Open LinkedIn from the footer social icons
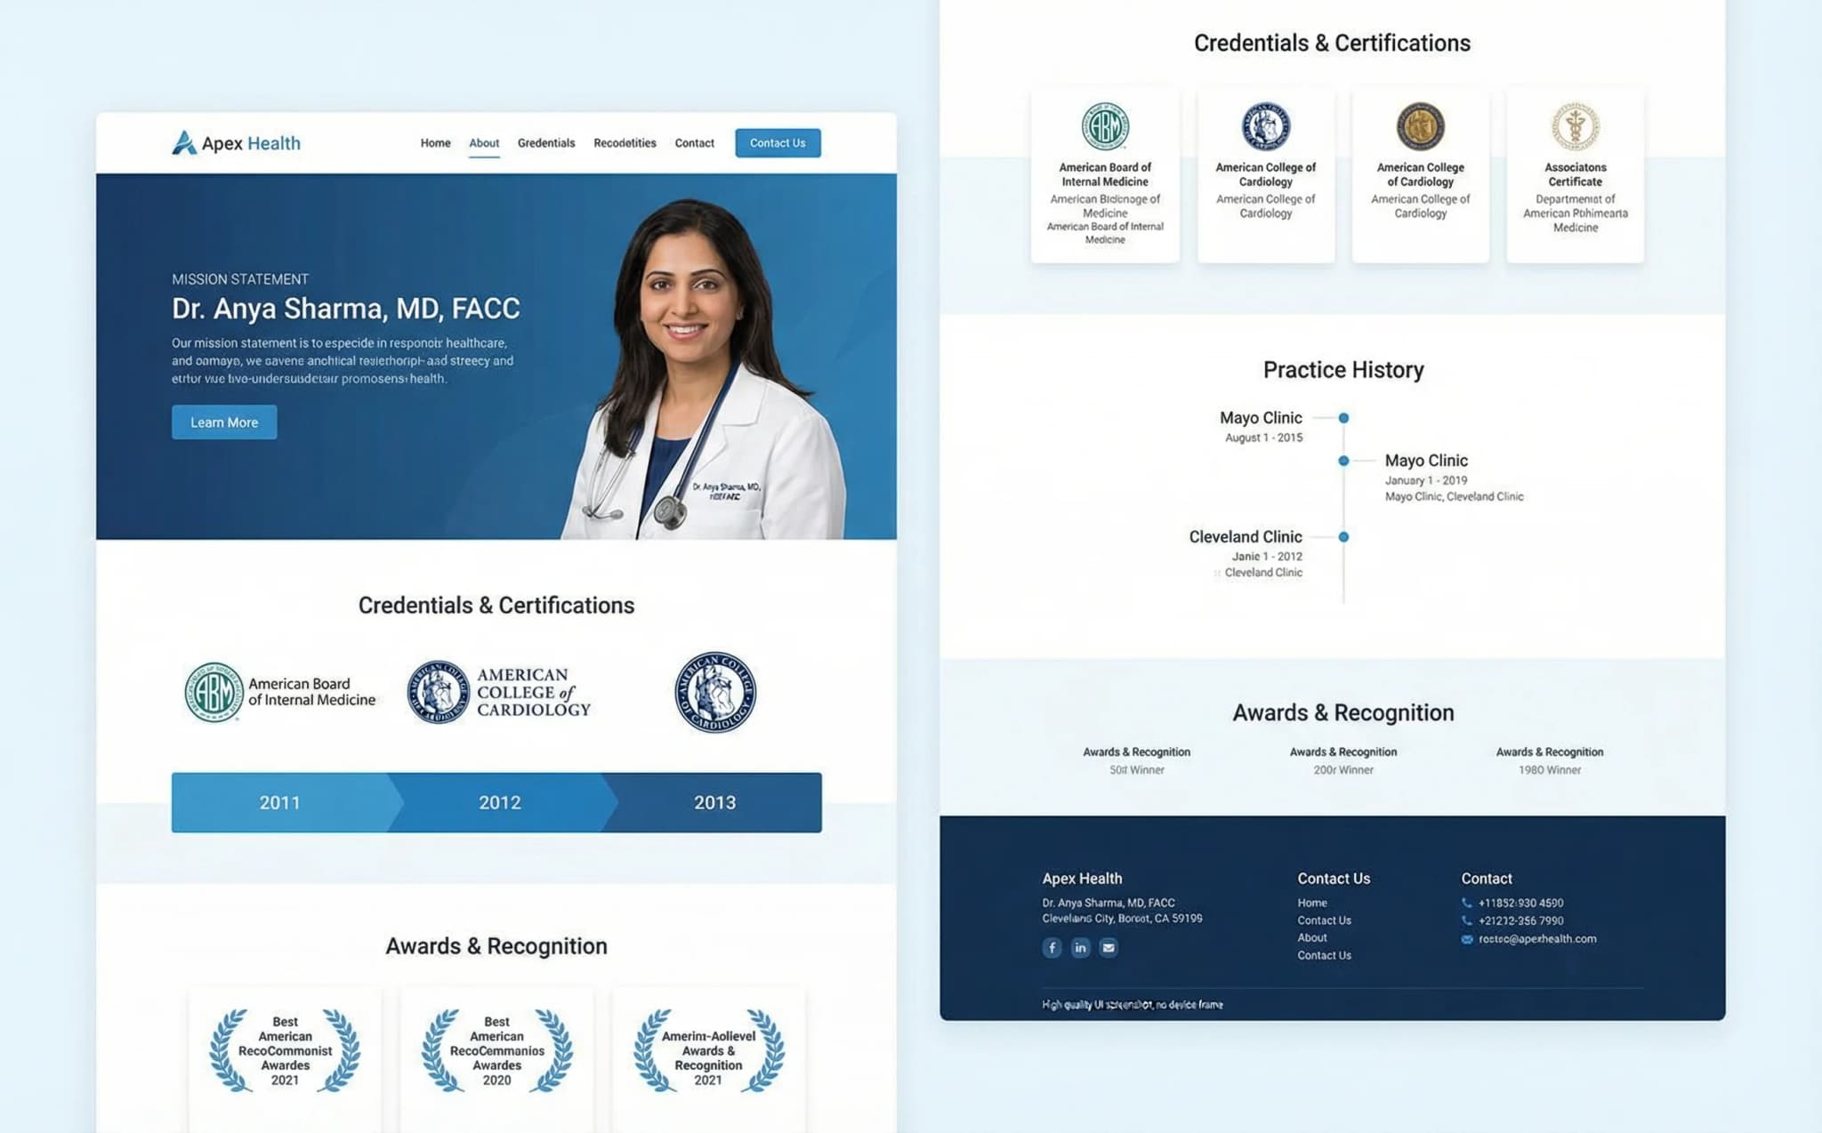The width and height of the screenshot is (1822, 1133). pos(1080,948)
